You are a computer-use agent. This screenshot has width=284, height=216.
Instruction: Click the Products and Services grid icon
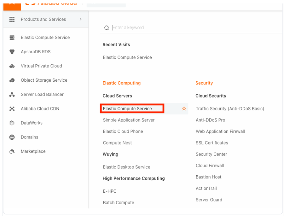pos(12,19)
